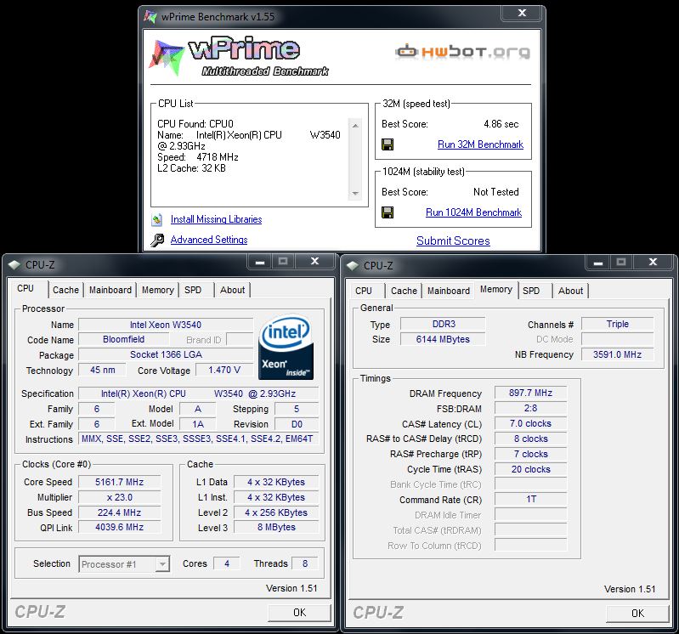Viewport: 679px width, 634px height.
Task: Click the Threads value '8'
Action: click(x=305, y=563)
